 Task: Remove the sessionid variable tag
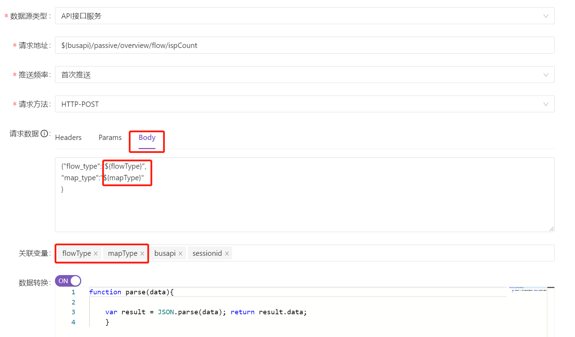point(227,254)
